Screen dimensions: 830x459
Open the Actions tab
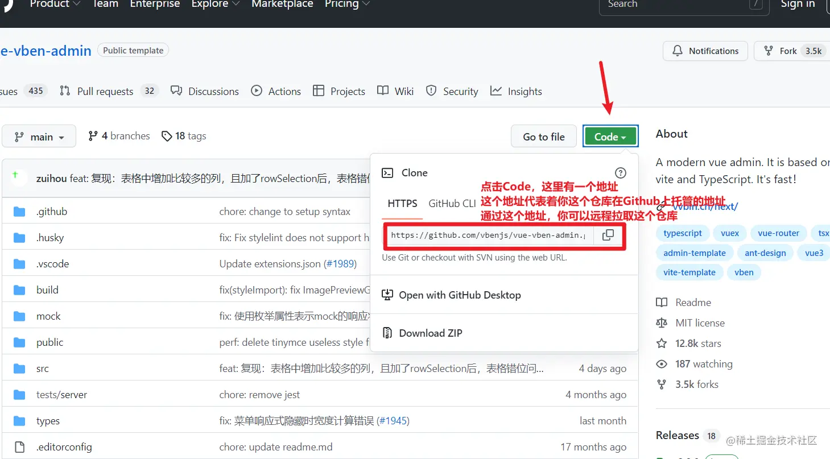[x=276, y=91]
